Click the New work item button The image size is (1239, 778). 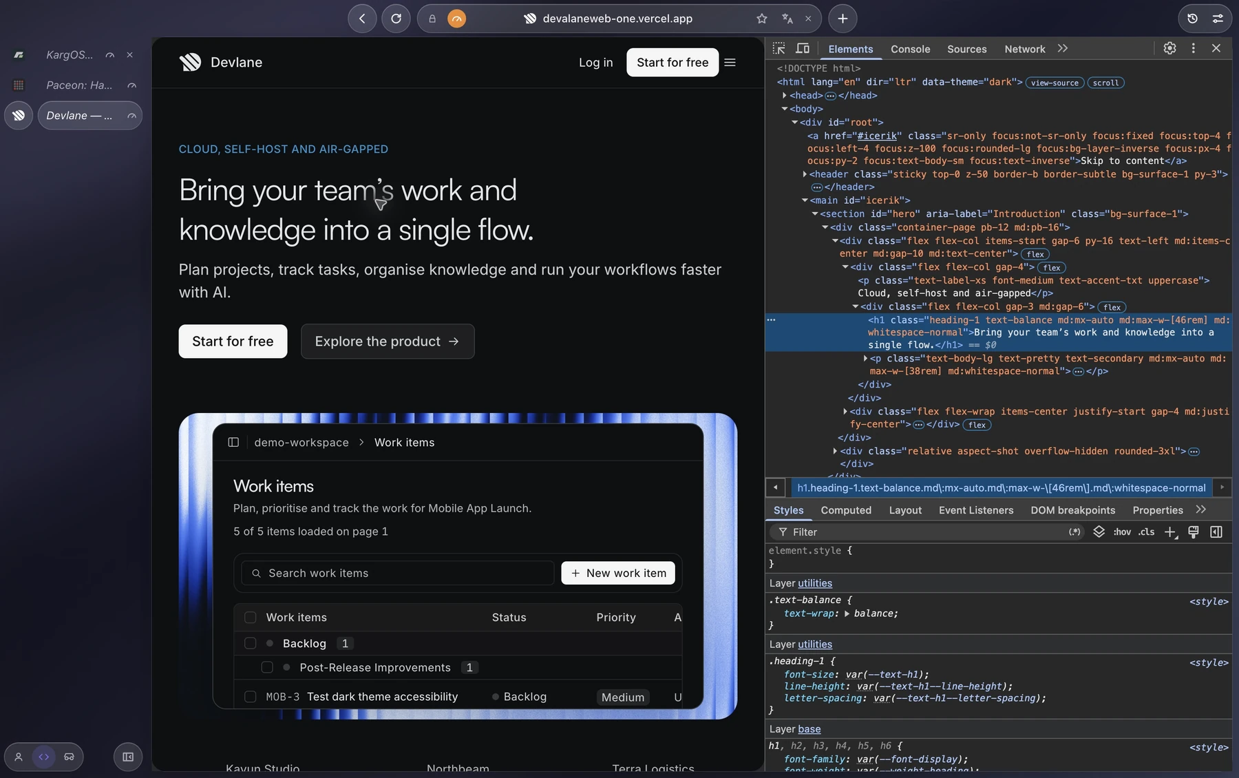click(x=618, y=573)
